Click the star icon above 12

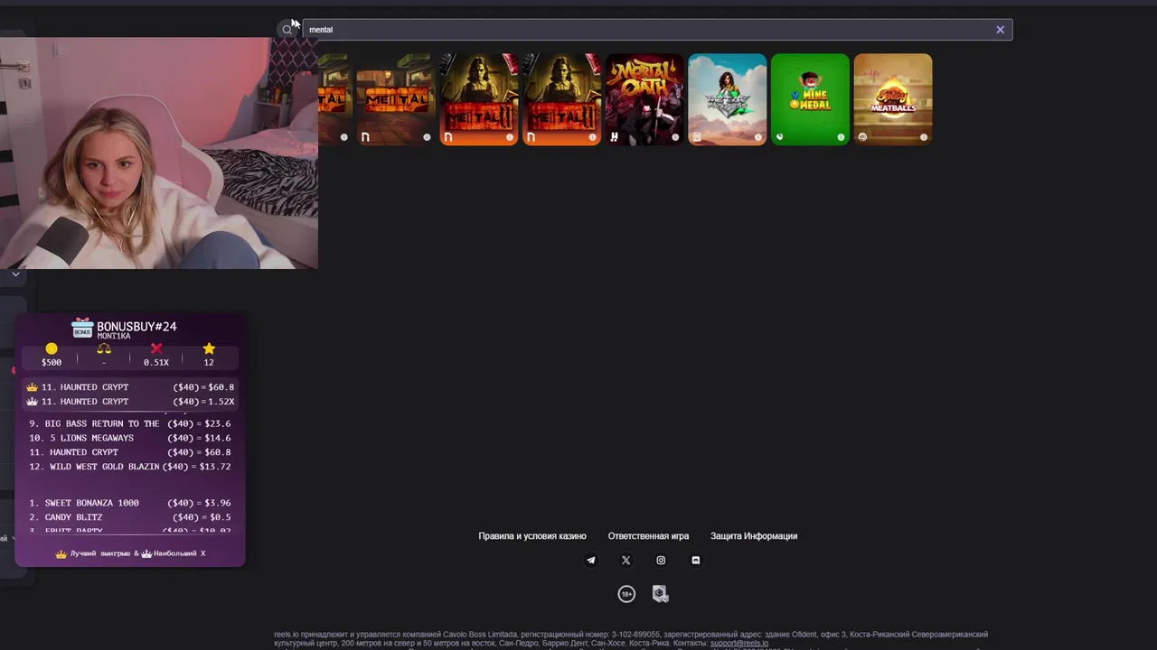click(209, 348)
